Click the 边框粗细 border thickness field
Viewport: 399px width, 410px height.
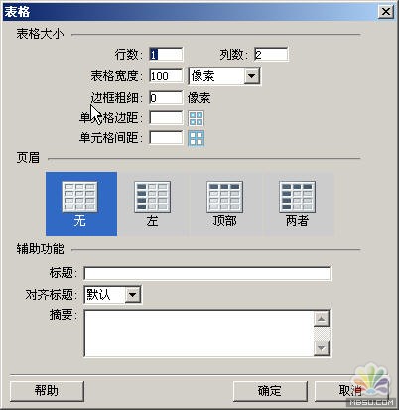[x=166, y=98]
